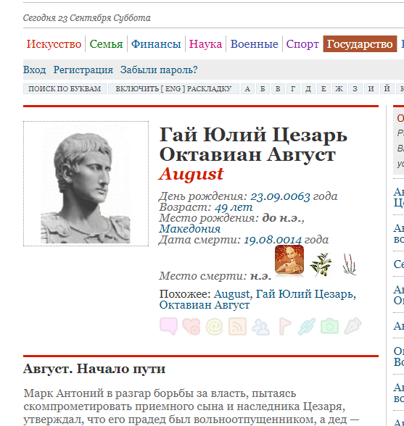Click the Сегодня 23 Сентября Суббота date text

pos(87,18)
